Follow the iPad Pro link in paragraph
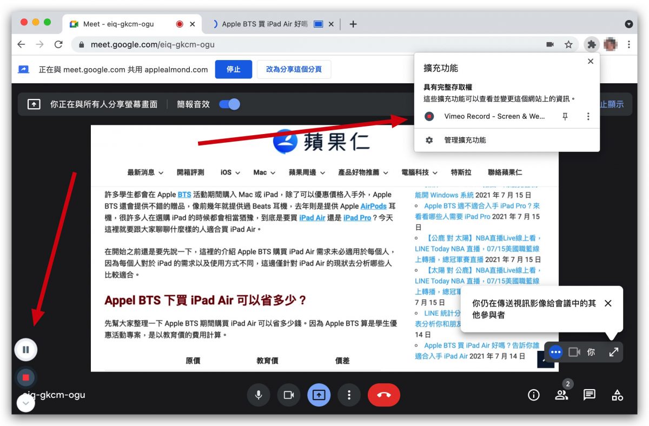This screenshot has height=426, width=649. [357, 217]
